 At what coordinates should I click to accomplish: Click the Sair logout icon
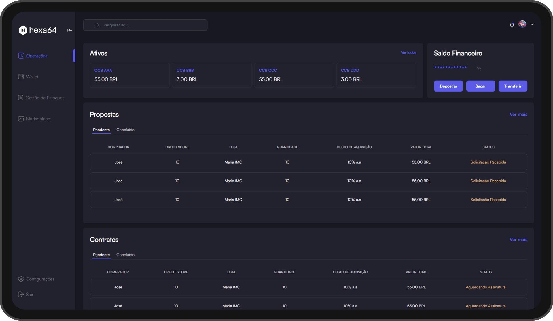[21, 294]
